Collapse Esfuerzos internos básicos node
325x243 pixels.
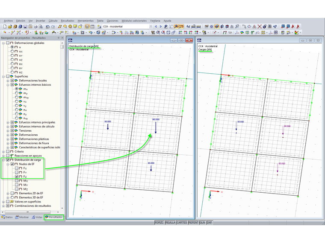tap(8, 85)
